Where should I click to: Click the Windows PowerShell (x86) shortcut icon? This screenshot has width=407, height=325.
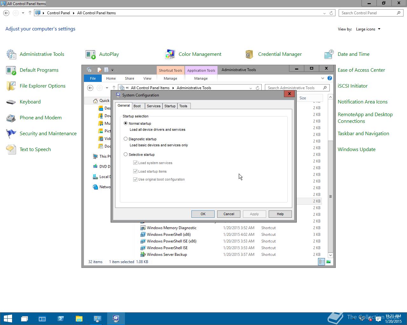(x=143, y=235)
